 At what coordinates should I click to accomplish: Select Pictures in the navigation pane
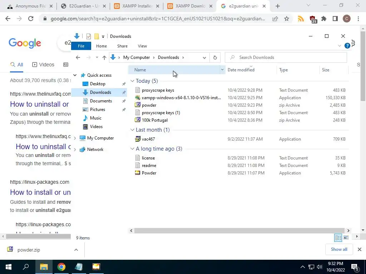[97, 110]
